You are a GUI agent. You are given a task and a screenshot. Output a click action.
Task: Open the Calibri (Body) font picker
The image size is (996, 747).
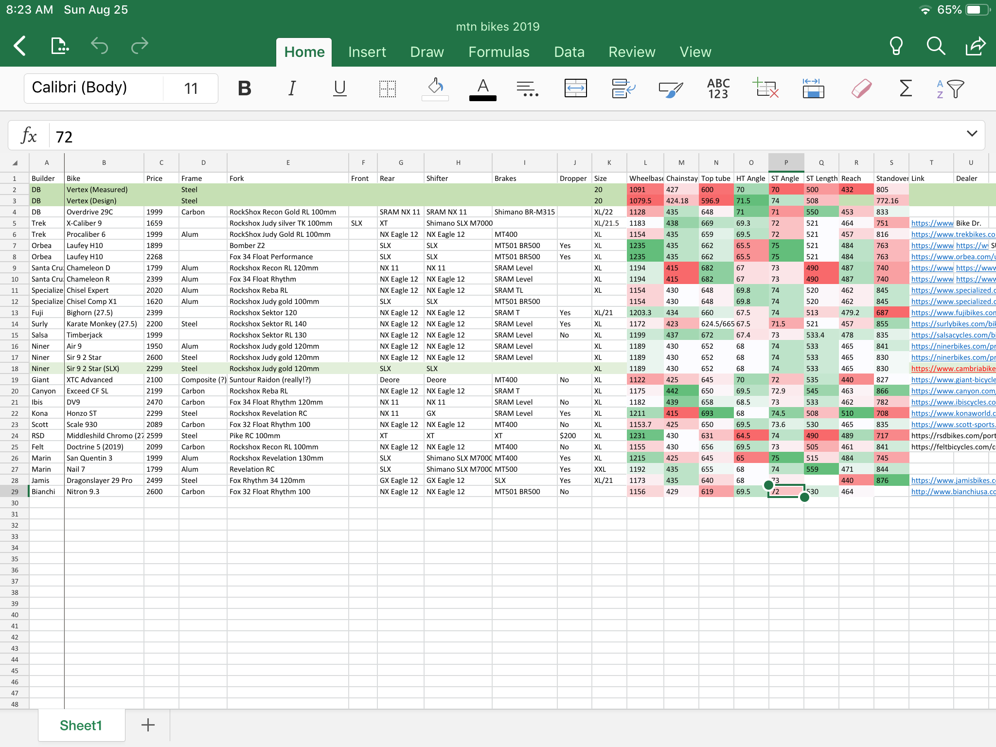click(93, 88)
